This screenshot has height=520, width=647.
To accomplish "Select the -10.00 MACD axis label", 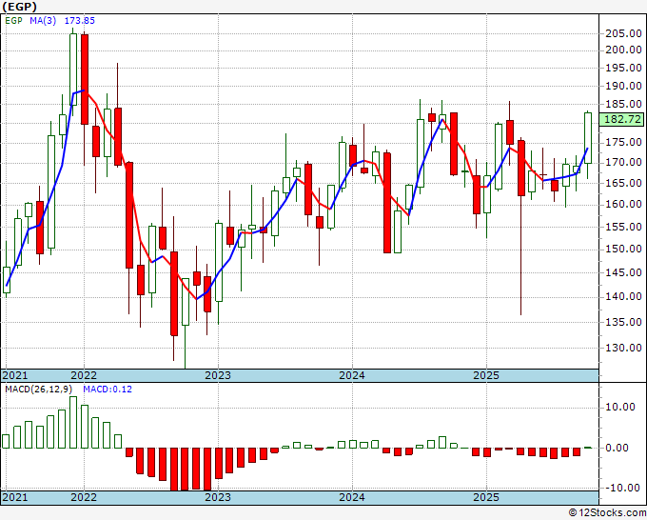I will (x=621, y=488).
